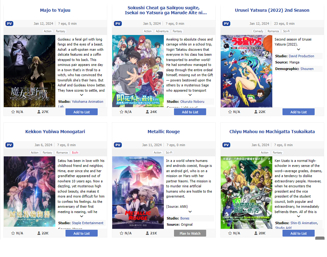Expand the Majo to Yajuu synopsis

click(82, 95)
